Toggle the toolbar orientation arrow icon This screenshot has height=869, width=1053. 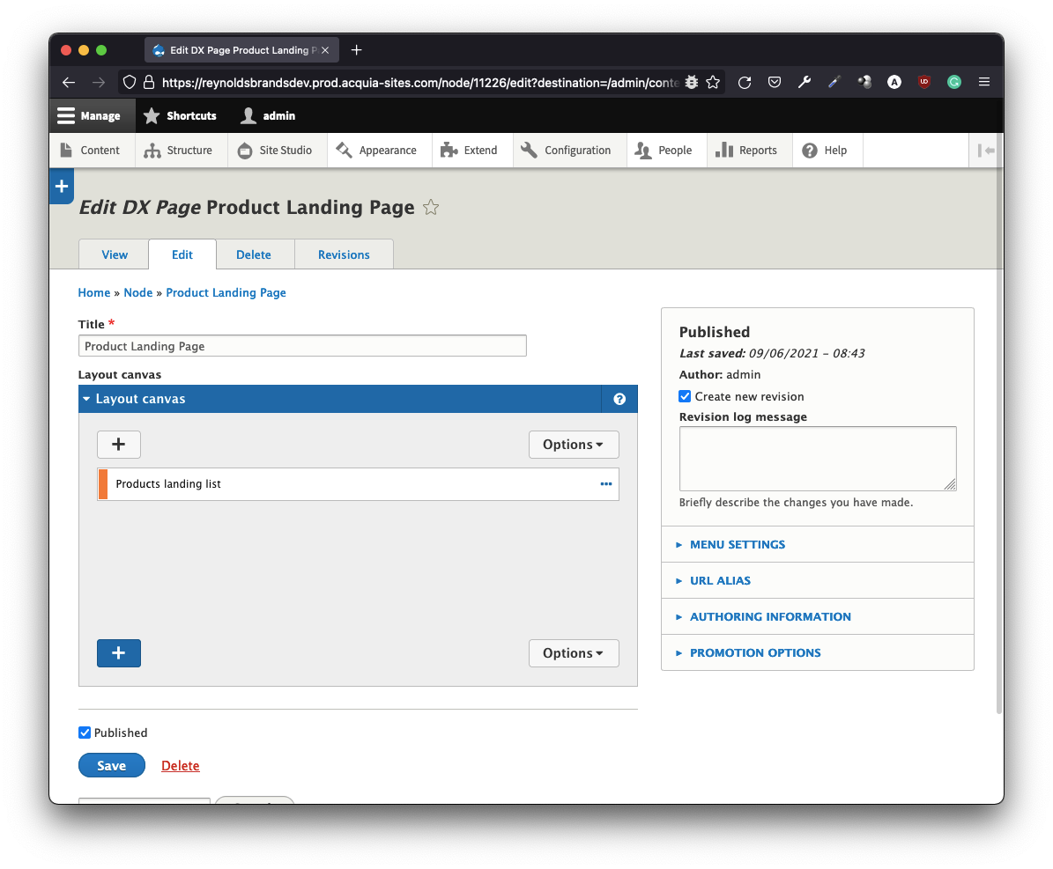(x=986, y=151)
